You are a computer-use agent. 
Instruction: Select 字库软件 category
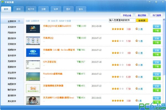[x=12, y=78]
